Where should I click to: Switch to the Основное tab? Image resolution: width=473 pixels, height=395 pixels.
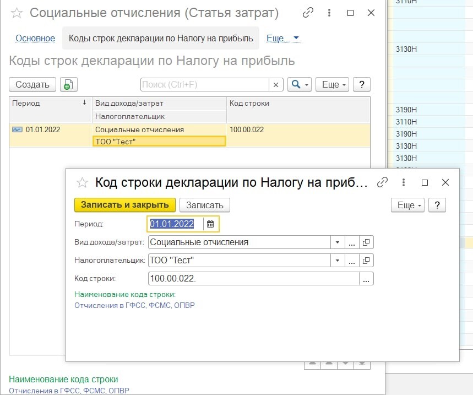tap(35, 38)
